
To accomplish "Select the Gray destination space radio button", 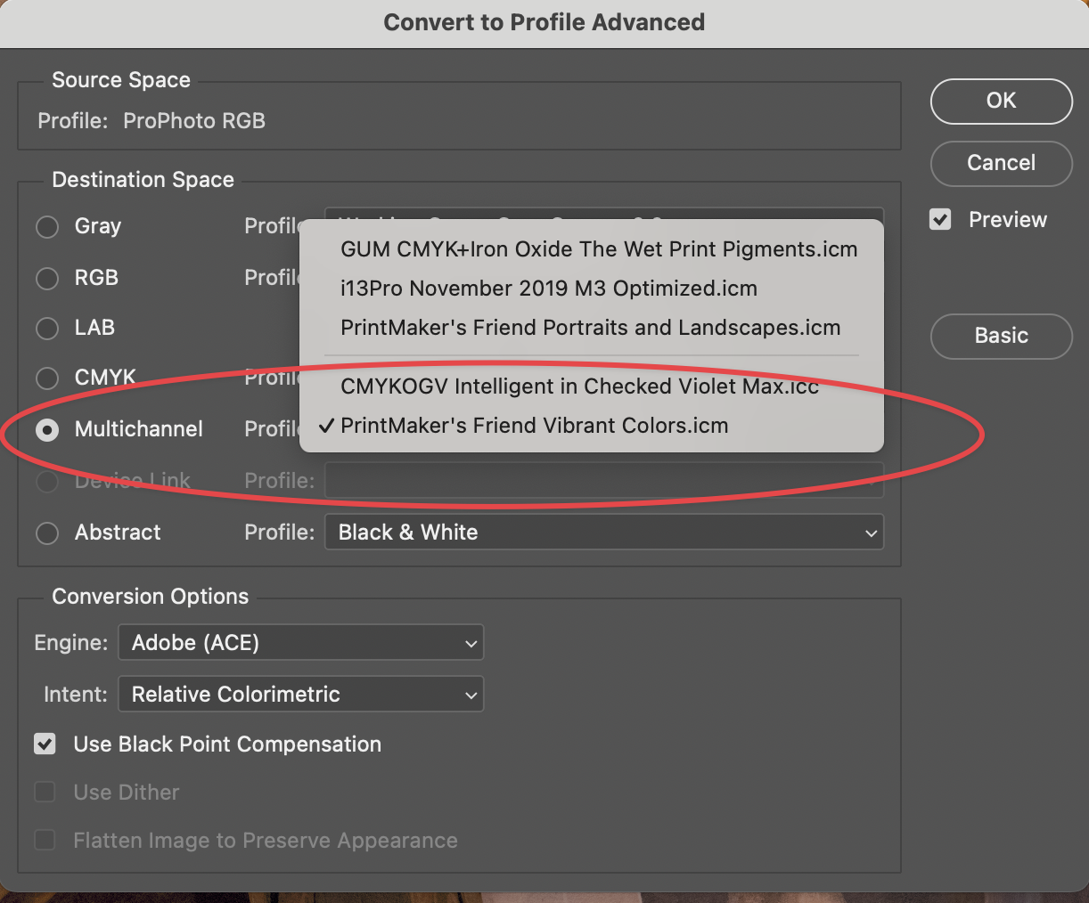I will [x=47, y=227].
